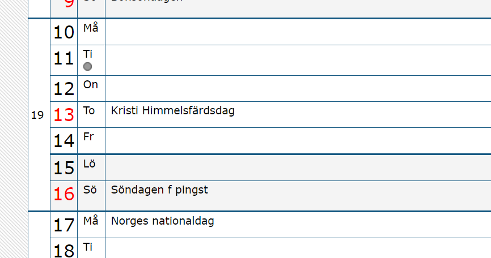Click the empty event cell for Wednesday 12

tap(298, 89)
